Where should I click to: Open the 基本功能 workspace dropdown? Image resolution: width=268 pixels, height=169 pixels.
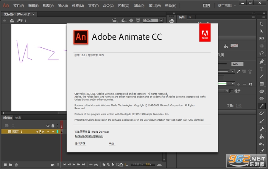[x=227, y=5]
